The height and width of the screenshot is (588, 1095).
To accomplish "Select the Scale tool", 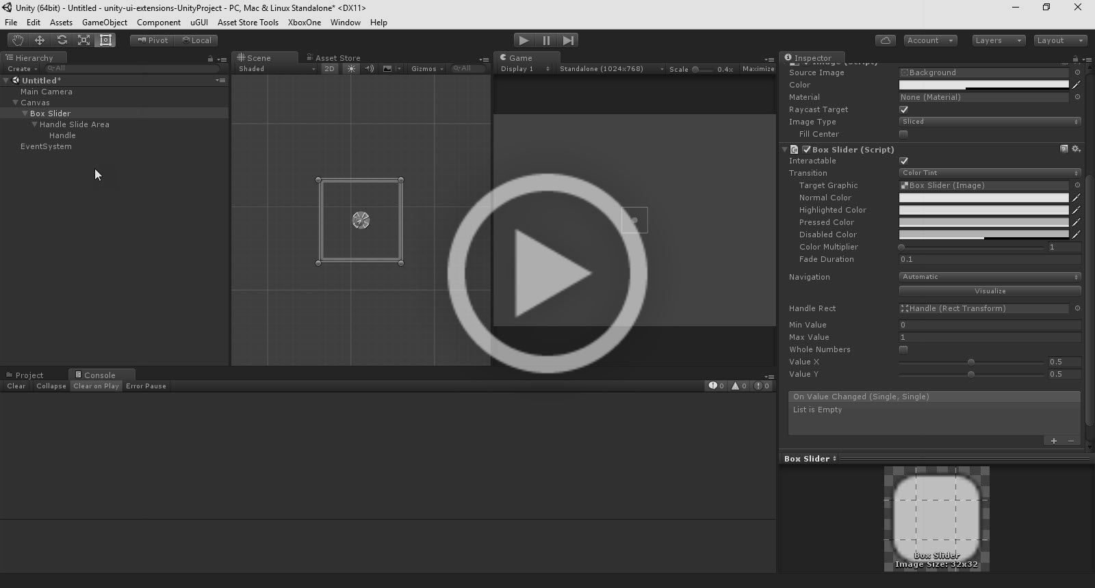I will (x=83, y=40).
